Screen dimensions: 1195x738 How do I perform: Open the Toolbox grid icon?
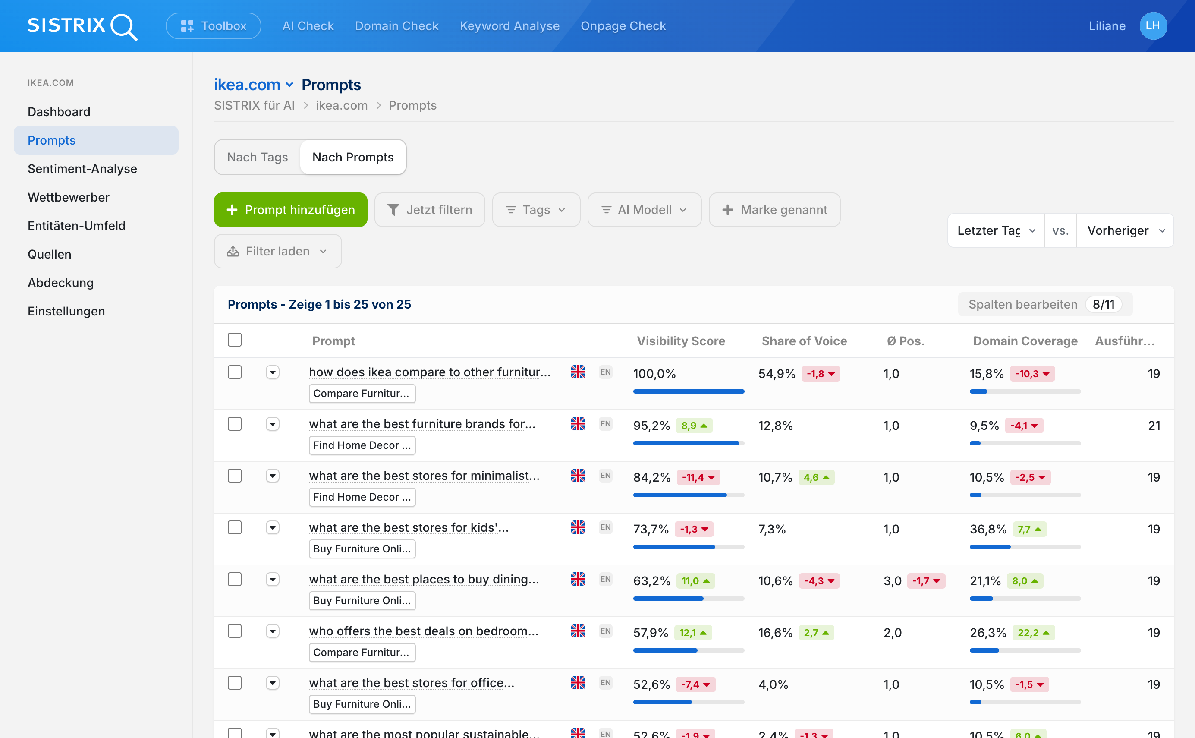187,26
